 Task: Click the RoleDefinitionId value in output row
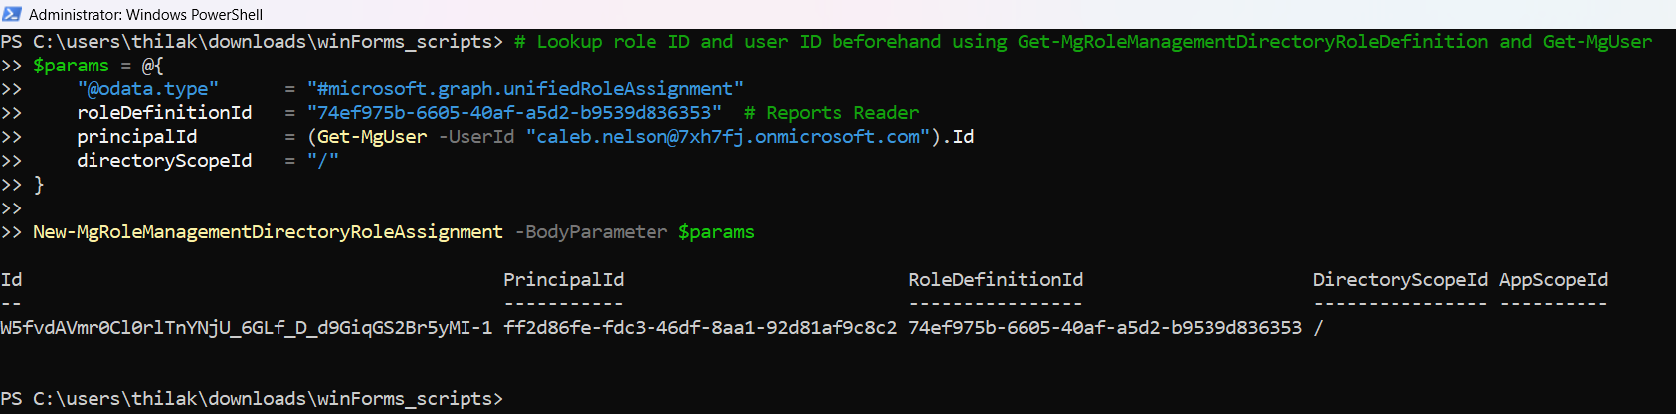click(x=1104, y=327)
